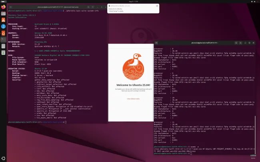Open the Help icon in dock

point(3,26)
